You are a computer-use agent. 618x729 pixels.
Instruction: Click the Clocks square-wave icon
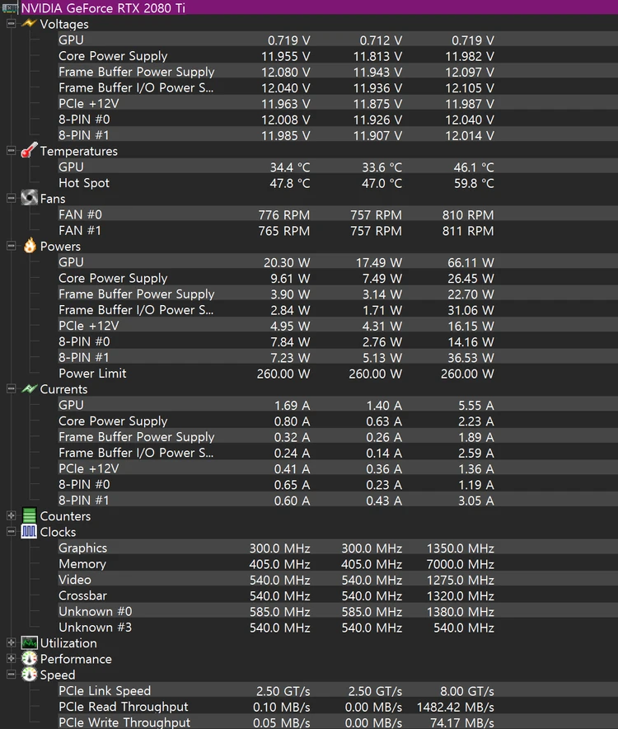(29, 531)
